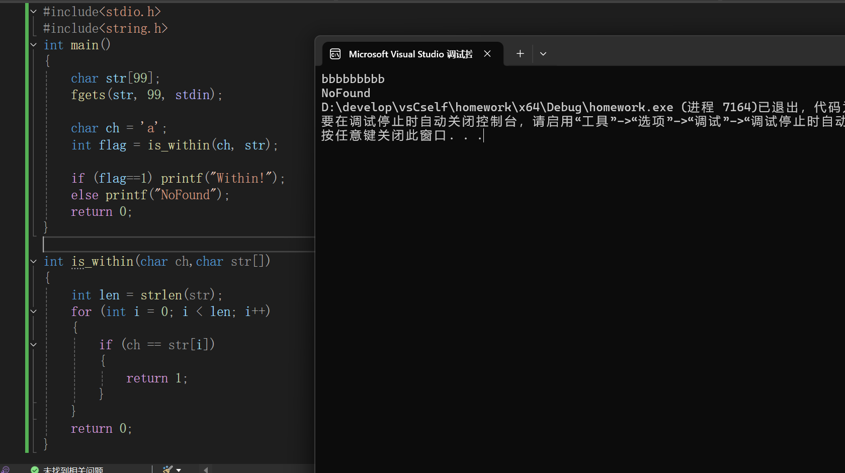The width and height of the screenshot is (845, 473).
Task: Collapse the for loop block
Action: 34,311
